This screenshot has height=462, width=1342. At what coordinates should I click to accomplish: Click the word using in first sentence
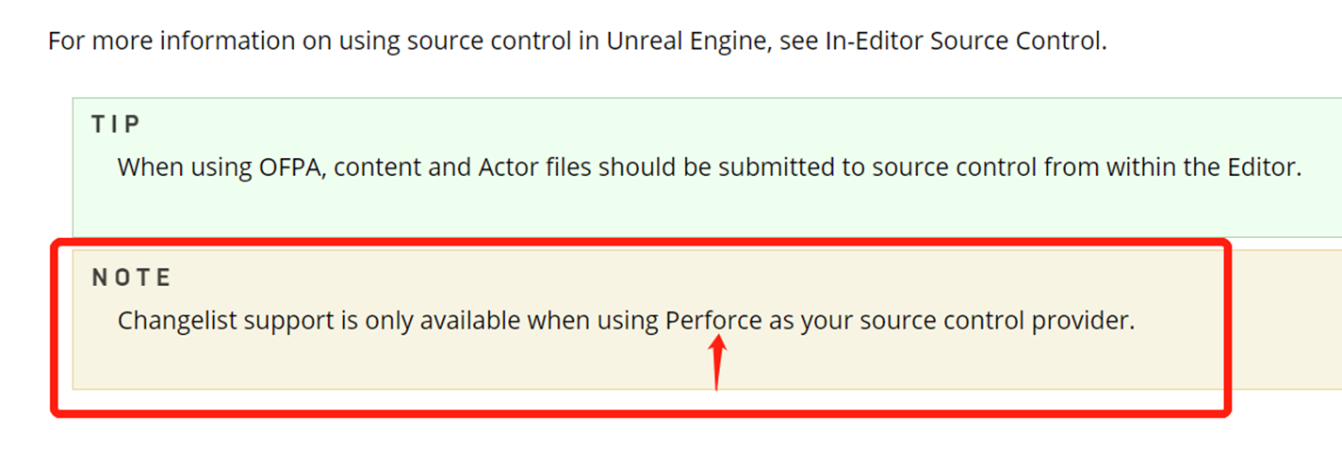[x=359, y=42]
